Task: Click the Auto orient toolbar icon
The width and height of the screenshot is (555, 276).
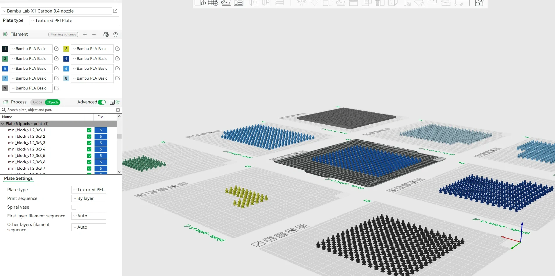Action: pyautogui.click(x=226, y=3)
